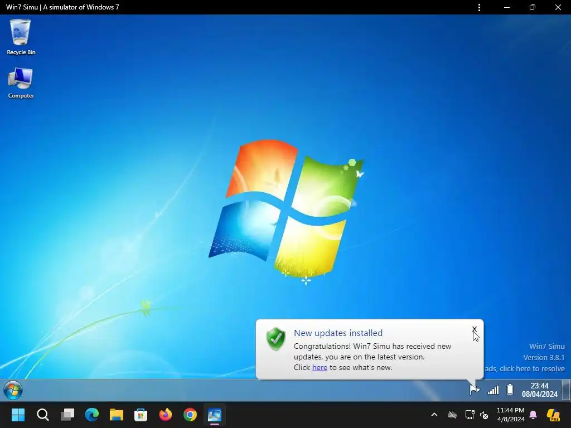Viewport: 571px width, 428px height.
Task: Open Windows Search from the taskbar
Action: coord(42,415)
